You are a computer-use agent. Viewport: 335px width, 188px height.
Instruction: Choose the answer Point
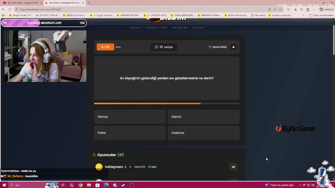[x=130, y=133]
